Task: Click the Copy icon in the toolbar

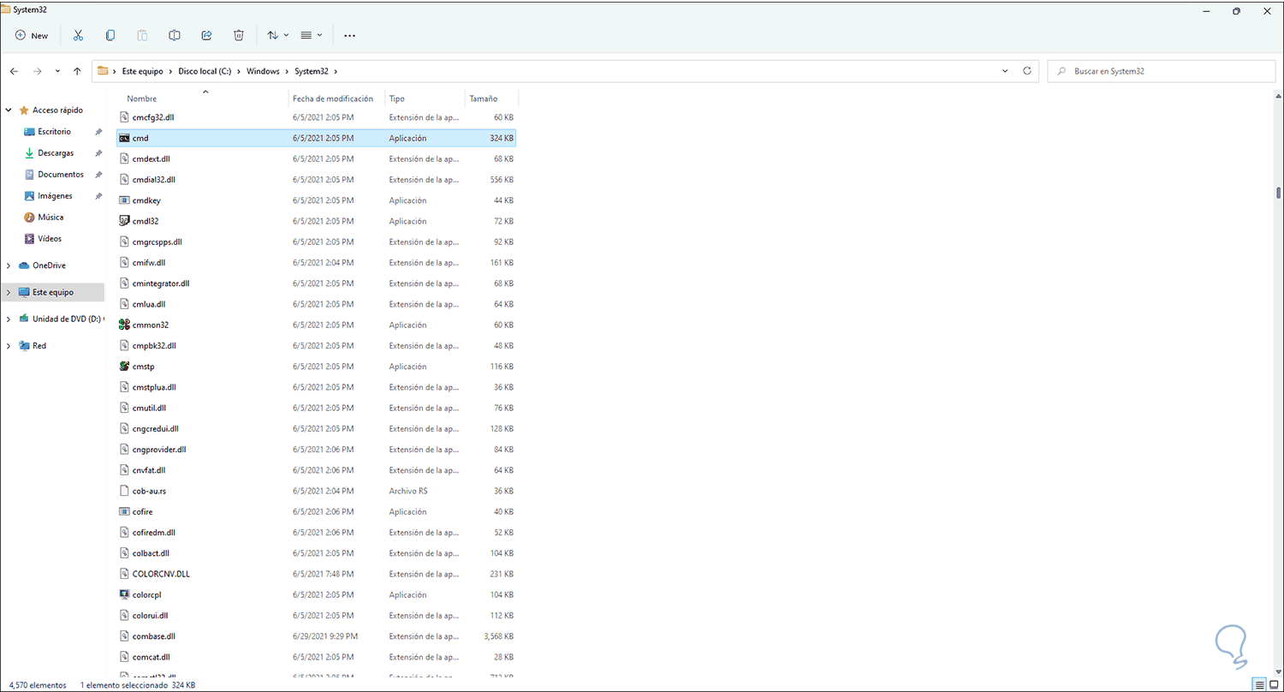Action: [110, 35]
